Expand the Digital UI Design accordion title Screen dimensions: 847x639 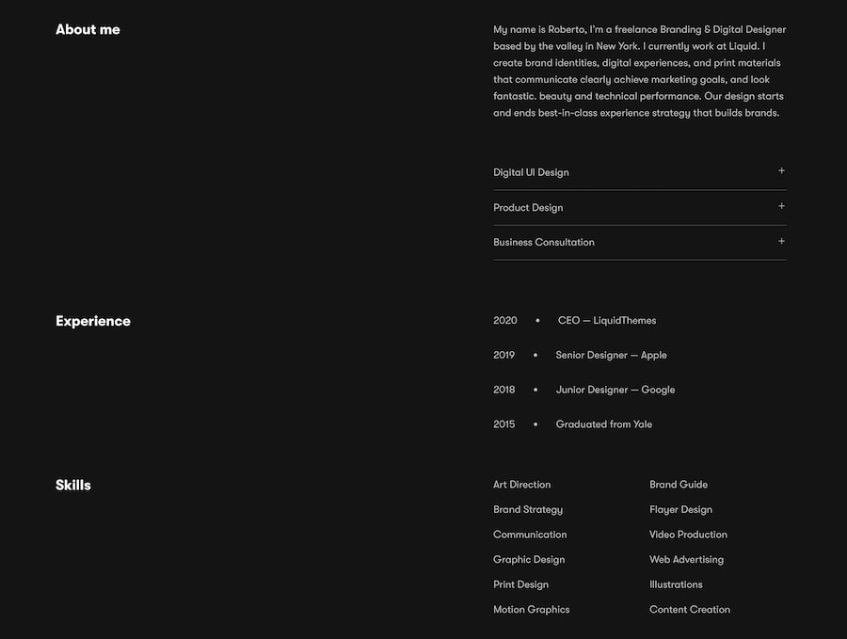click(x=531, y=172)
